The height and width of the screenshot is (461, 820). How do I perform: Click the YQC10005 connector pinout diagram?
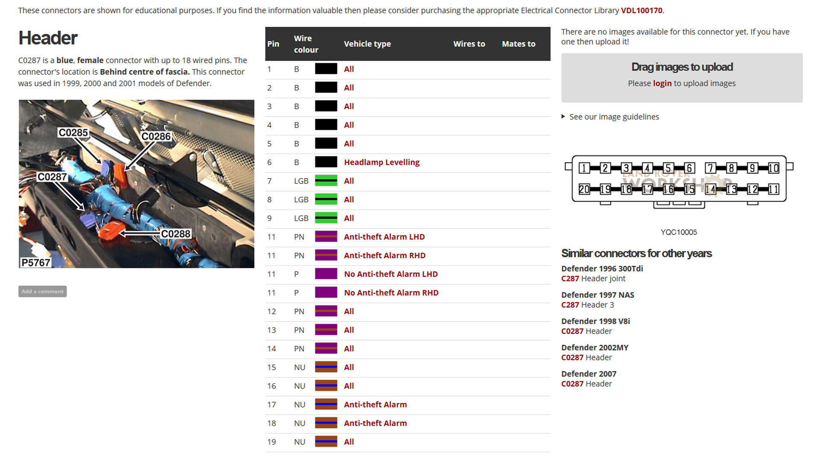click(679, 181)
